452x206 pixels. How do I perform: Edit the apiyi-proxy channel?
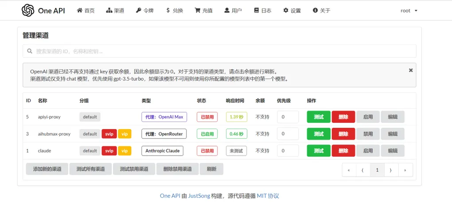point(393,117)
